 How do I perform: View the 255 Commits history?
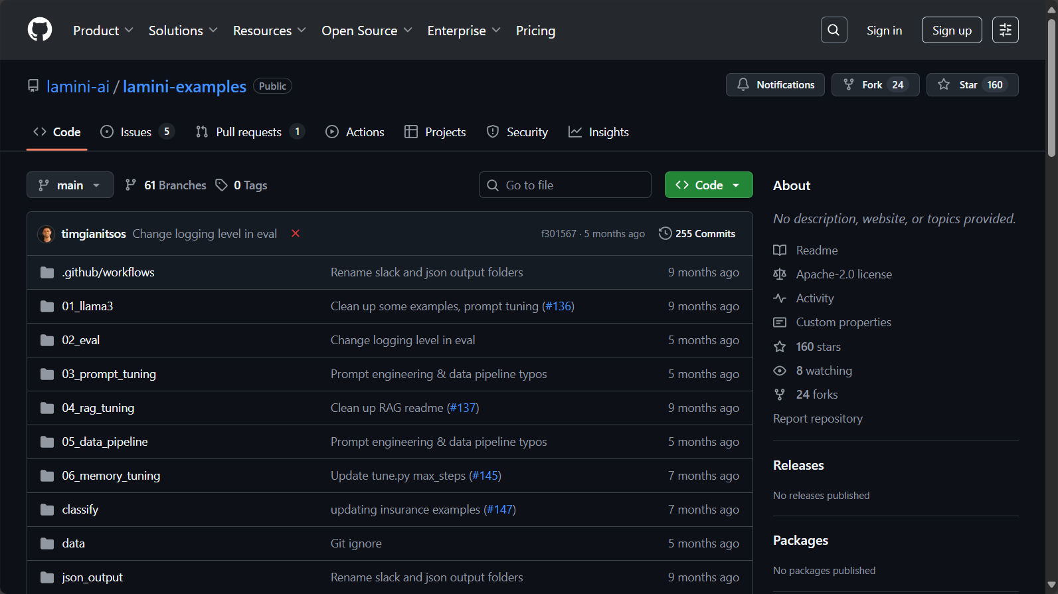point(697,233)
